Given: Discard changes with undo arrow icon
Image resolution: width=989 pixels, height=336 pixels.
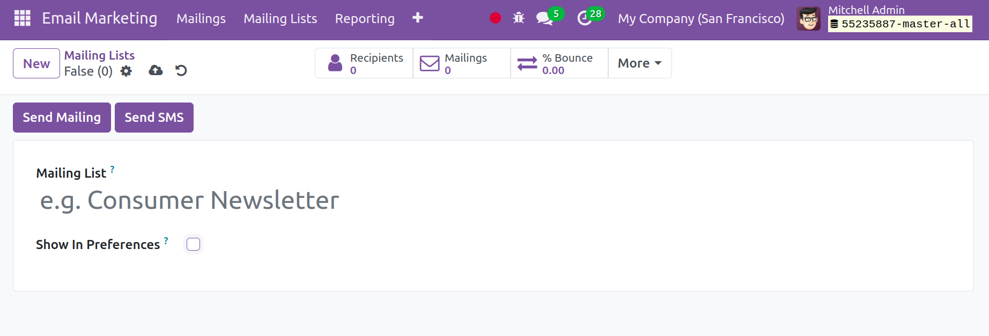Looking at the screenshot, I should 181,71.
